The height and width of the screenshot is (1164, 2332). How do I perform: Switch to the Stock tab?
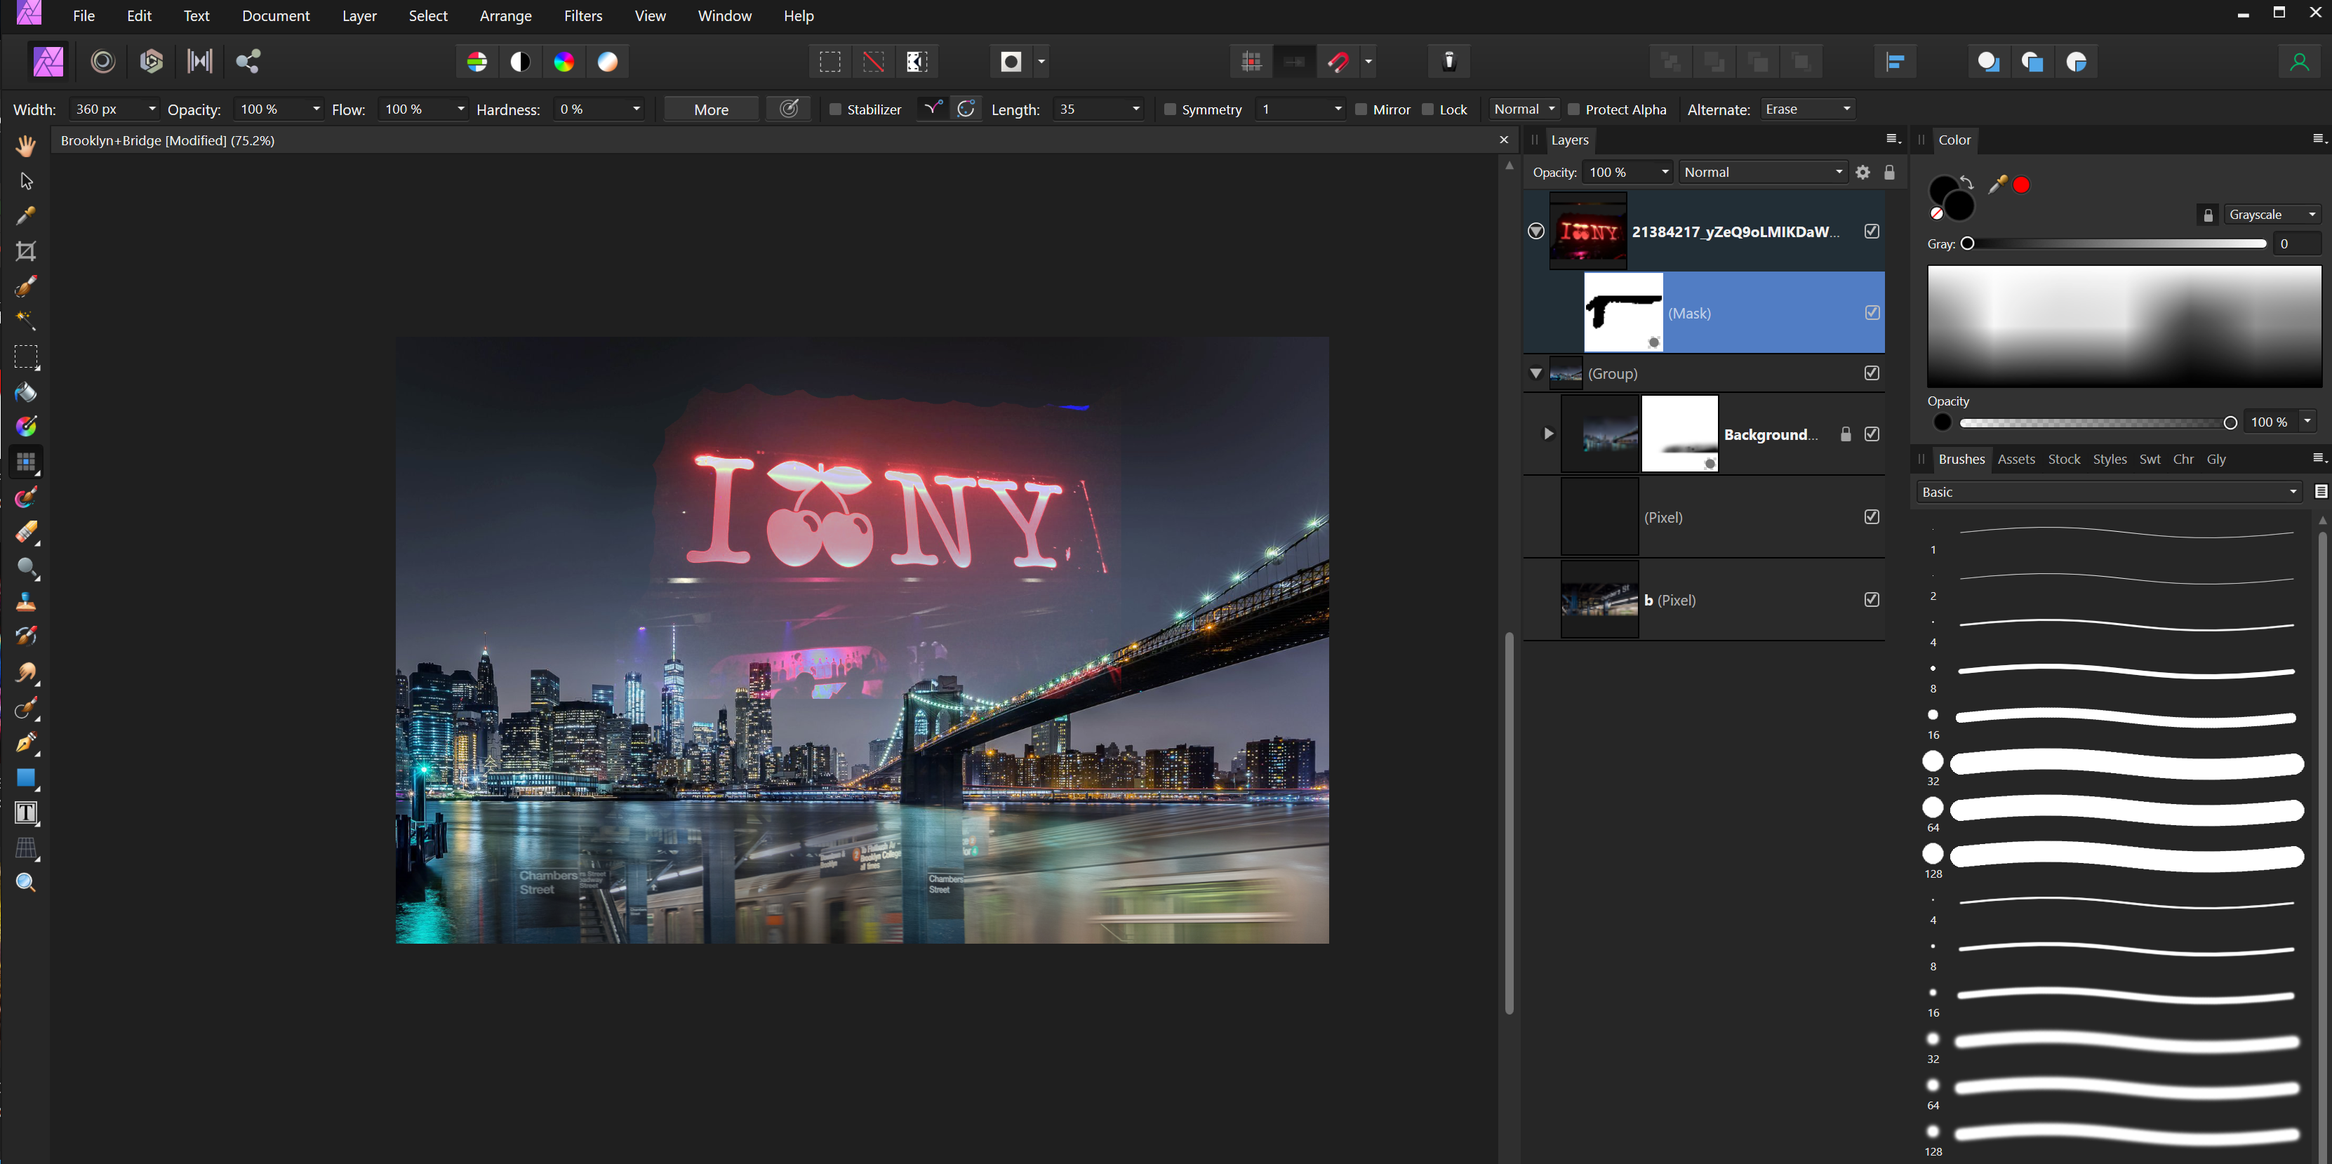pyautogui.click(x=2064, y=459)
